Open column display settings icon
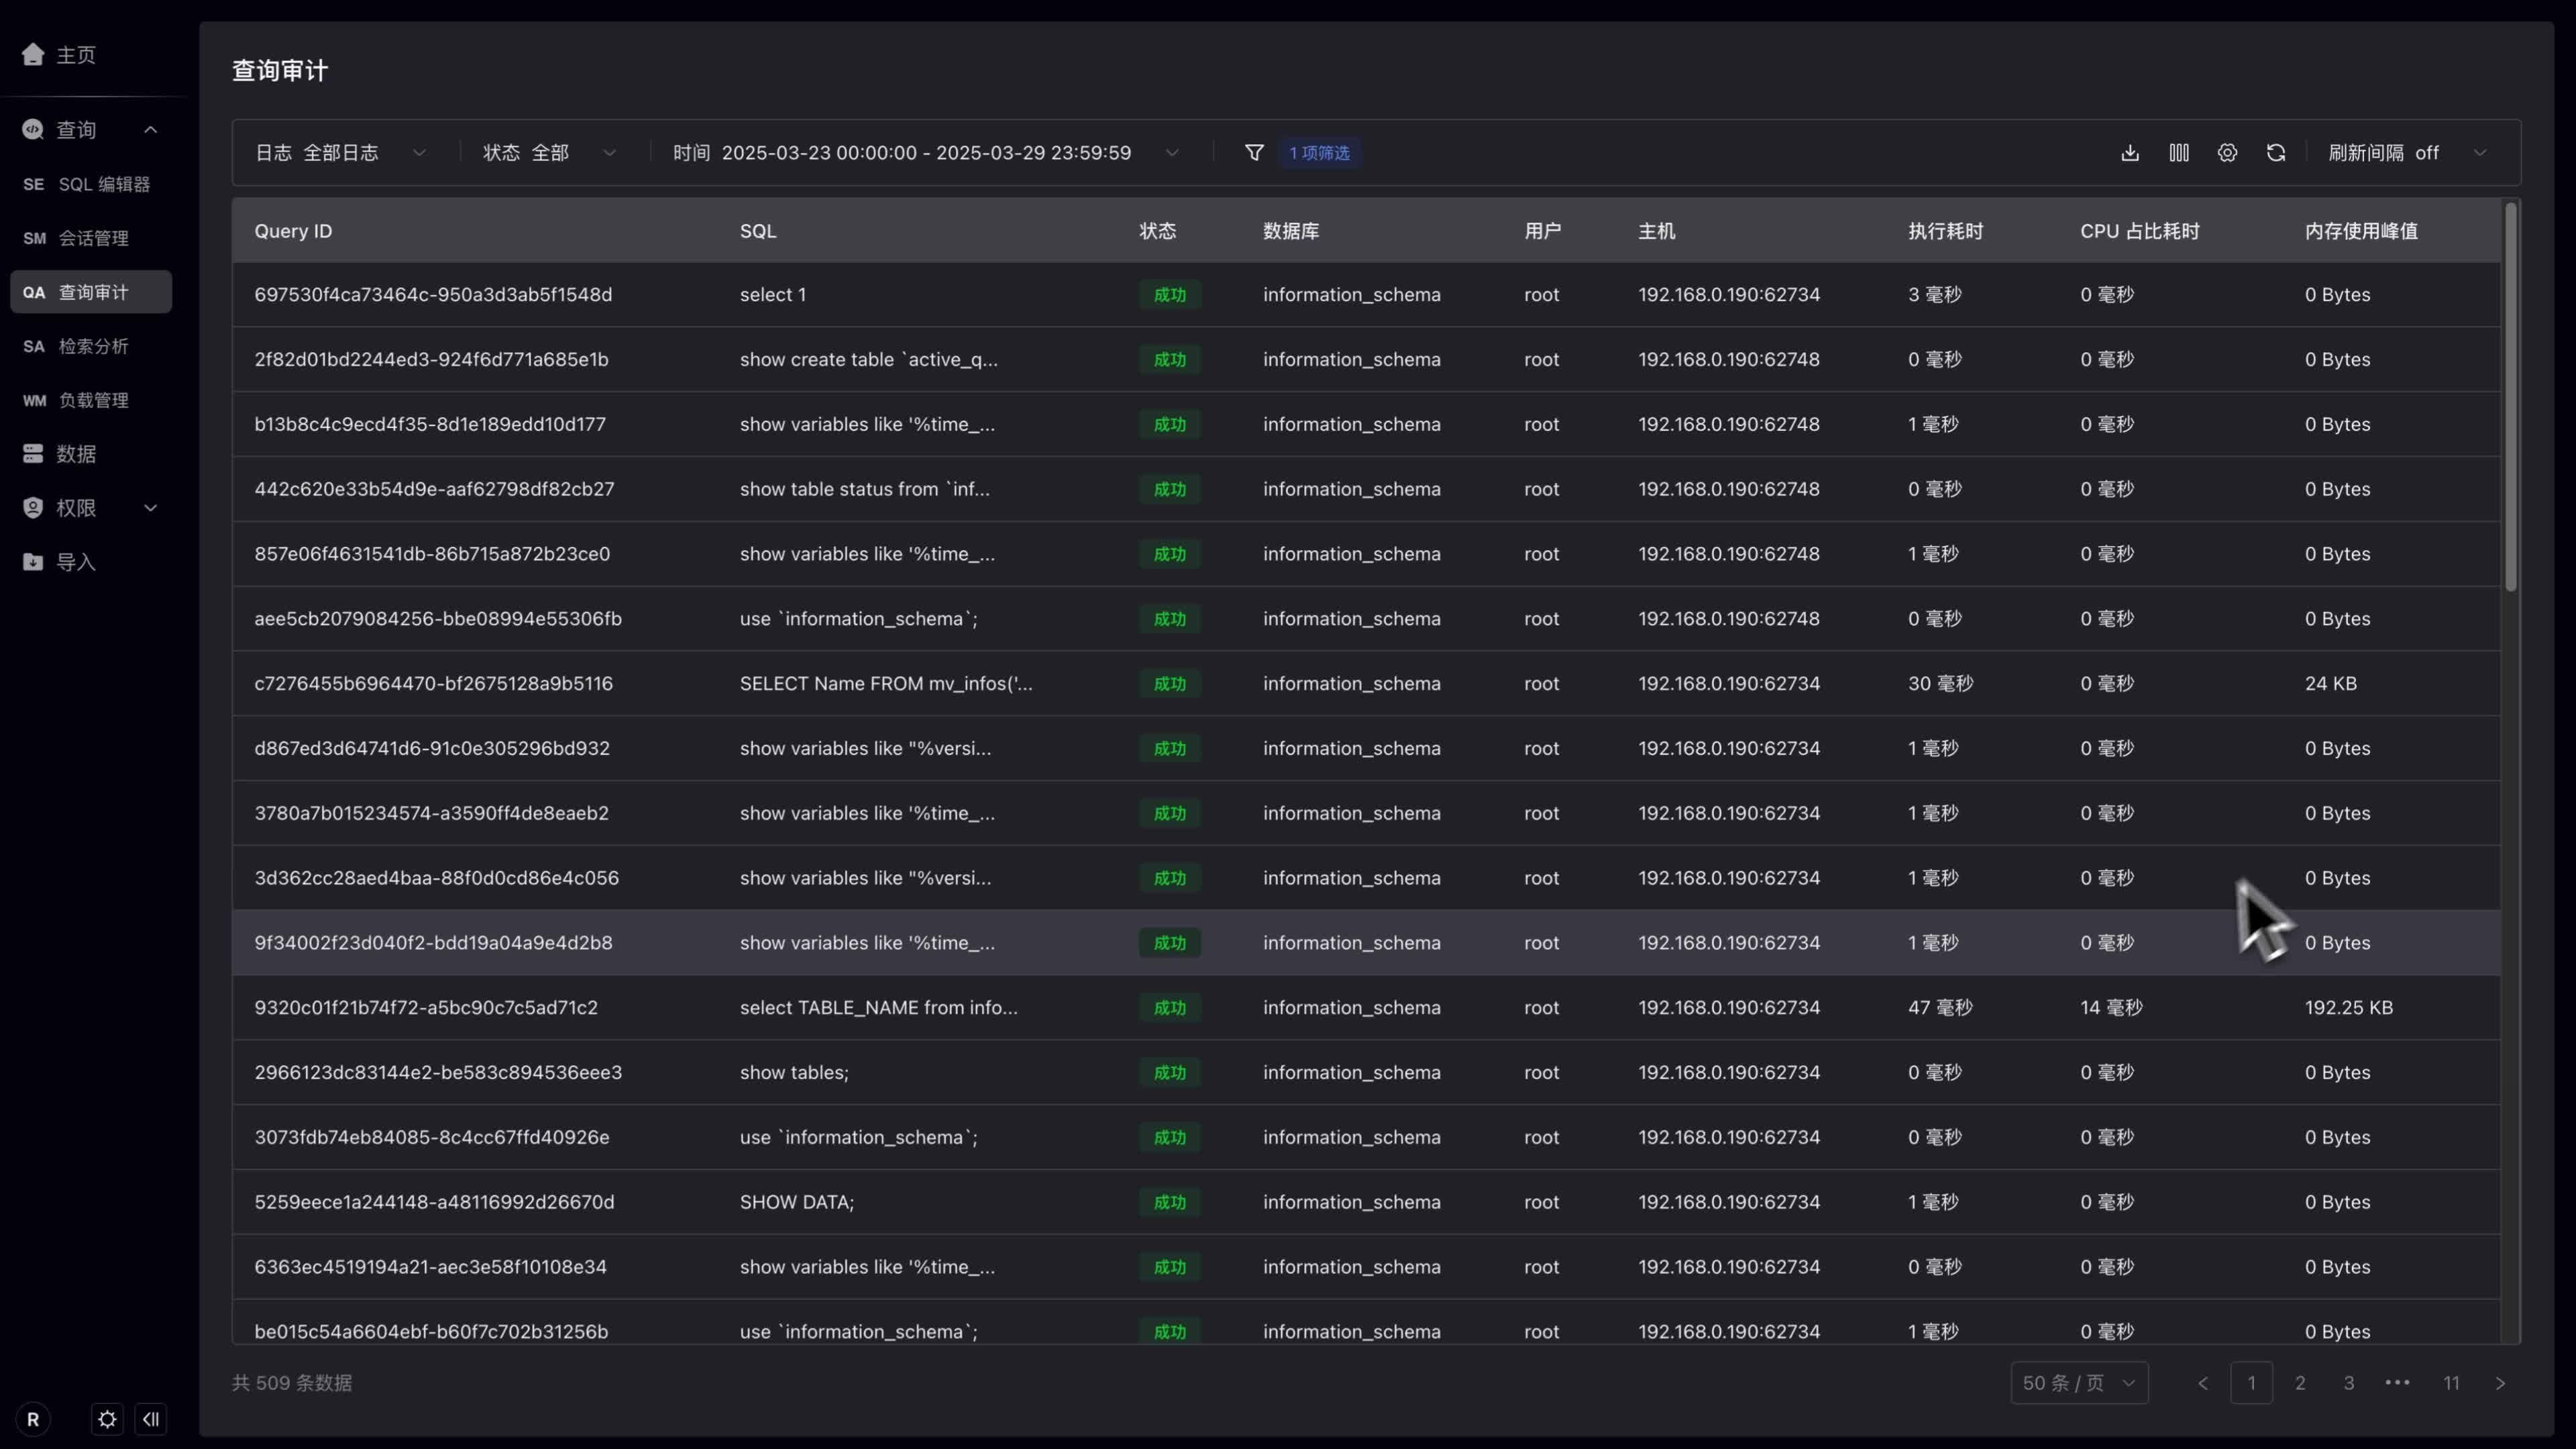This screenshot has width=2576, height=1449. tap(2179, 153)
